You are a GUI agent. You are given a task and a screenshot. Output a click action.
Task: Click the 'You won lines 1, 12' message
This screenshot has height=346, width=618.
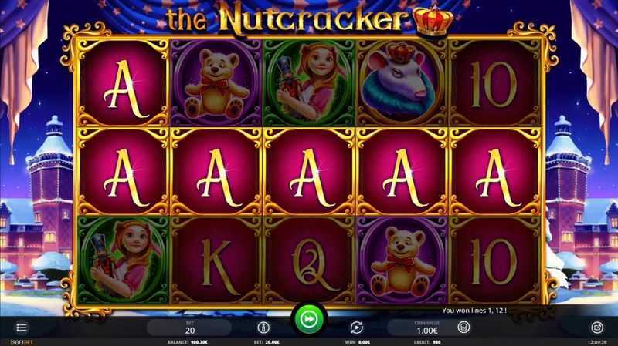[474, 311]
